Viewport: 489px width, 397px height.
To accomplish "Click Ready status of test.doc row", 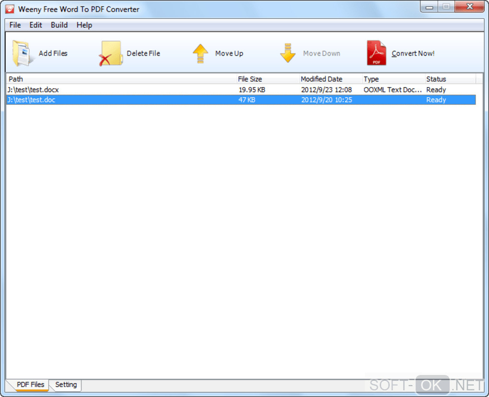I will (436, 100).
